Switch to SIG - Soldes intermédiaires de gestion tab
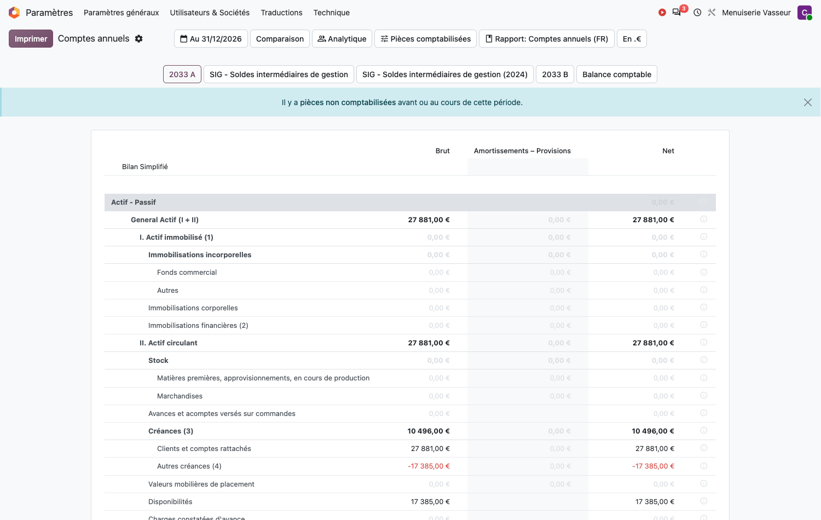Viewport: 821px width, 520px height. coord(279,74)
